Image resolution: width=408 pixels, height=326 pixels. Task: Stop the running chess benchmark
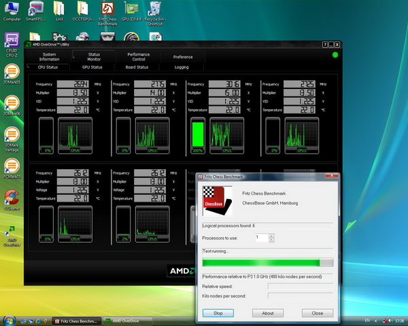[218, 313]
